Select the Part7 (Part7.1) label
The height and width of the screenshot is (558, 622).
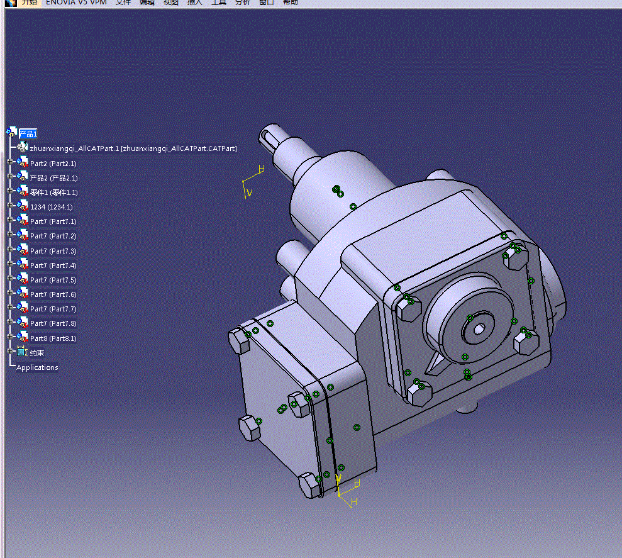coord(53,221)
